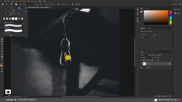Toggle layer filtering on/off switch
The height and width of the screenshot is (102, 182).
[x=161, y=55]
